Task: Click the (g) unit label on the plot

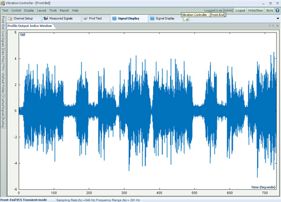Action: pos(23,34)
